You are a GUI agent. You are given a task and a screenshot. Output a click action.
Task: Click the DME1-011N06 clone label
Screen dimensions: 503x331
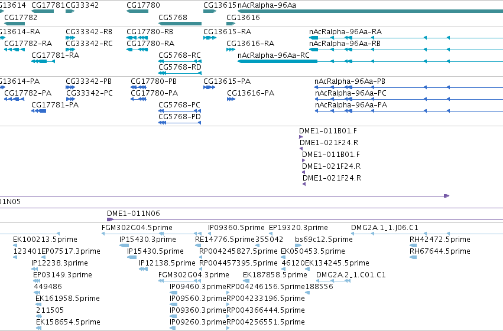click(134, 213)
